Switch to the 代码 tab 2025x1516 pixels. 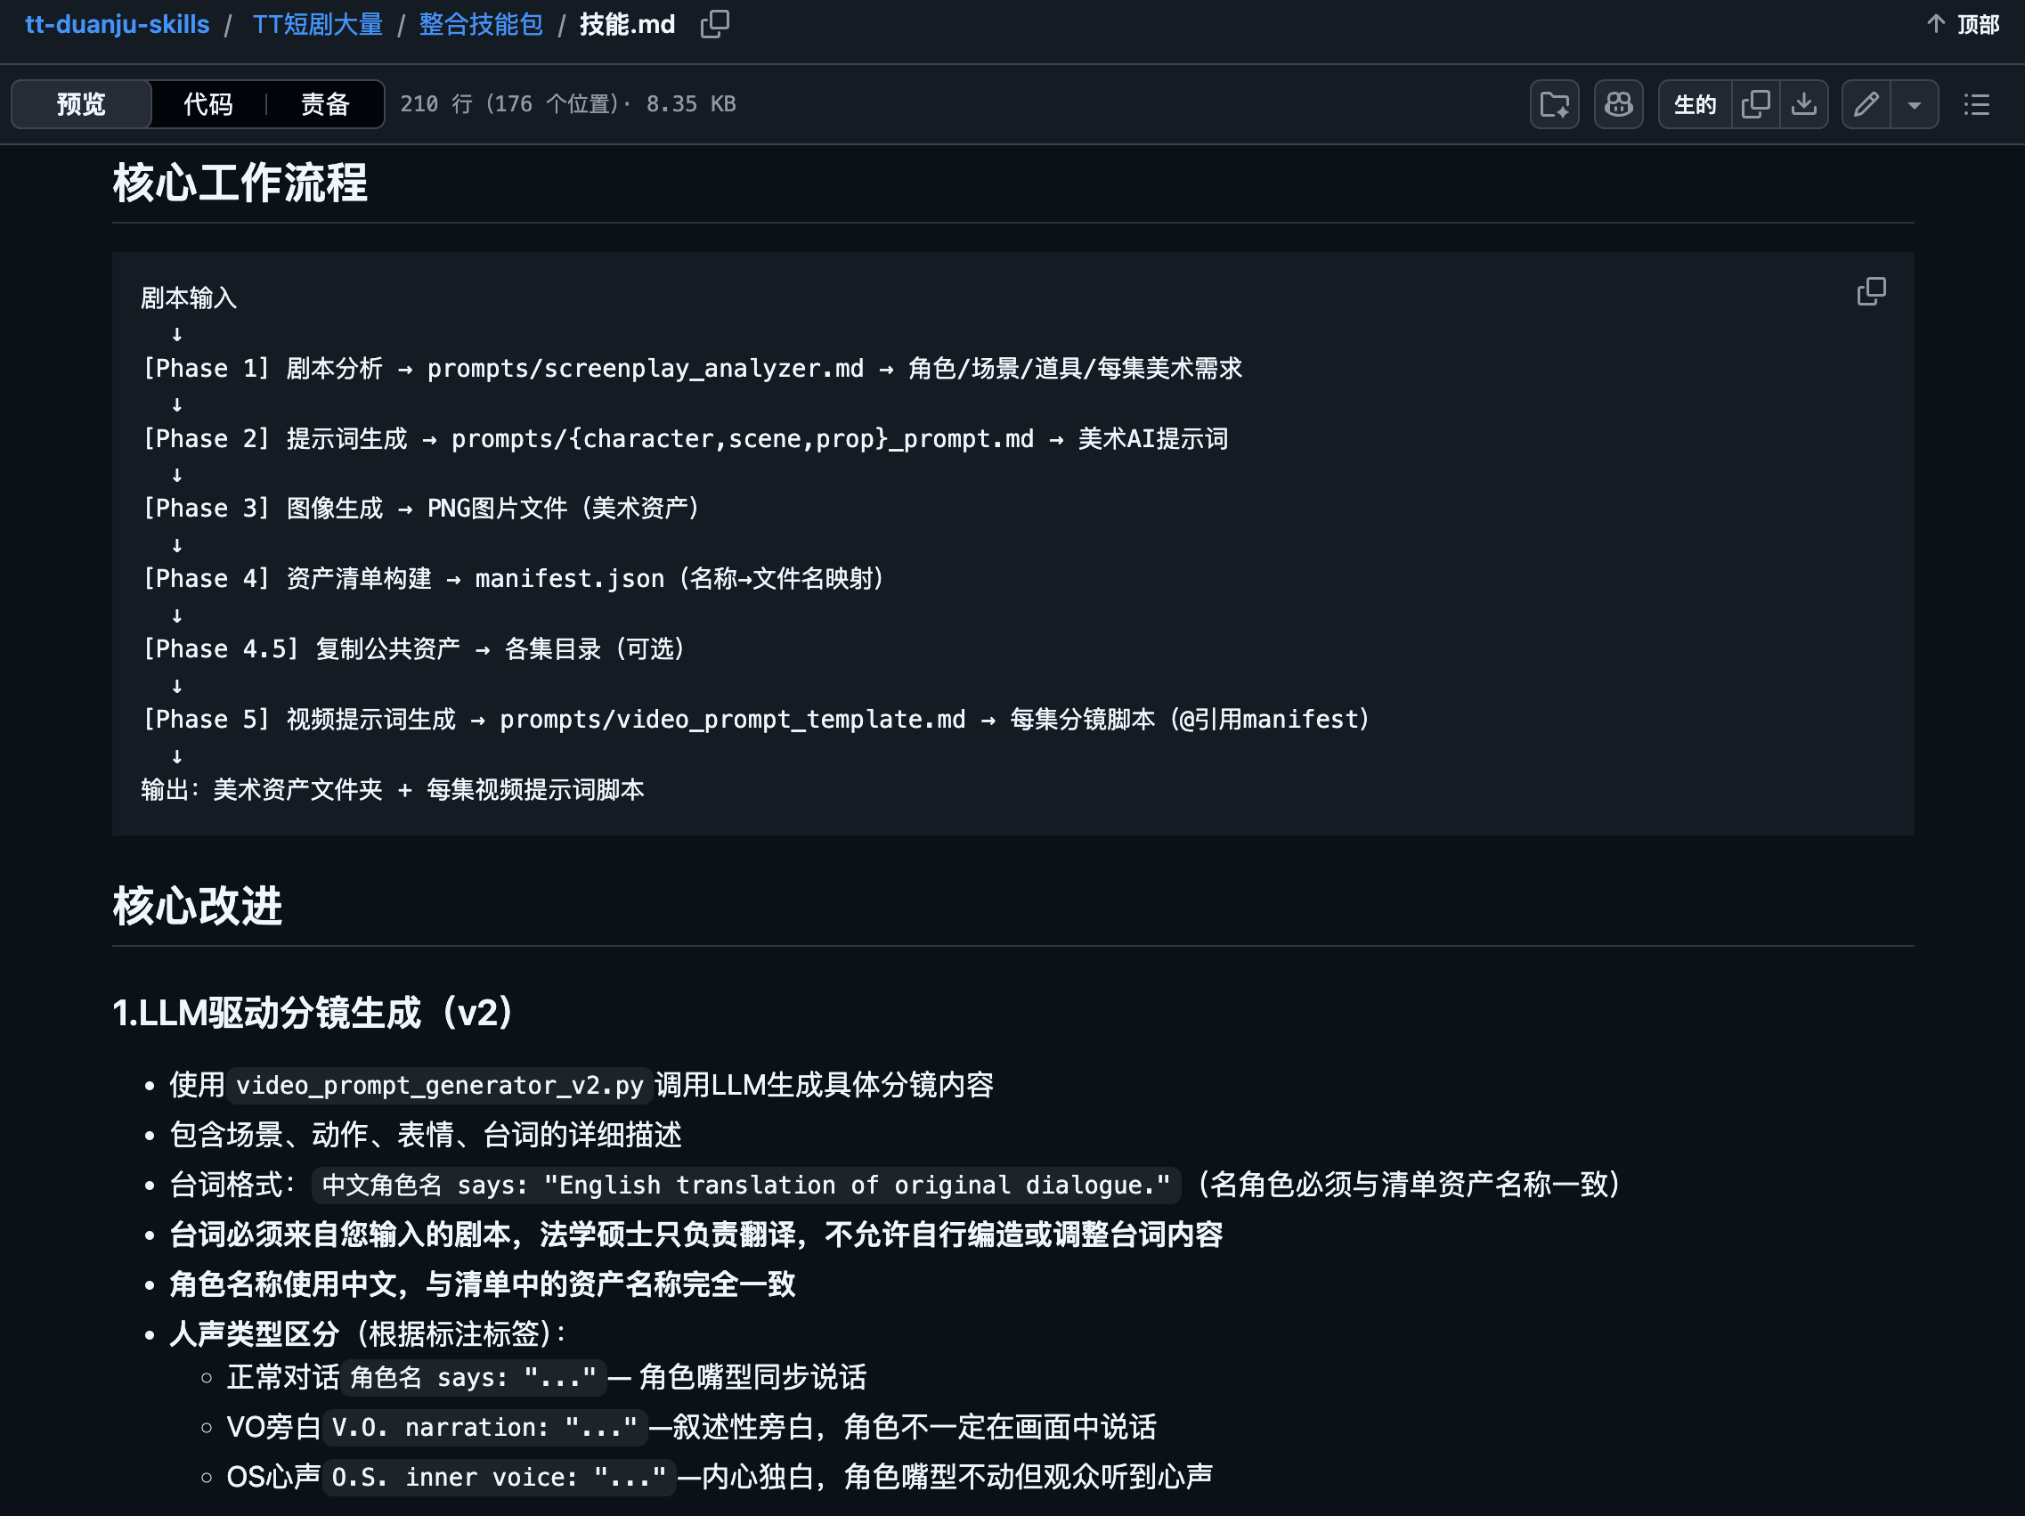click(x=207, y=104)
